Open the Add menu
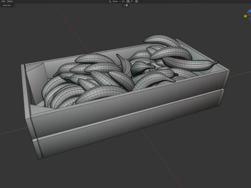251x188 pixels. tap(3, 1)
